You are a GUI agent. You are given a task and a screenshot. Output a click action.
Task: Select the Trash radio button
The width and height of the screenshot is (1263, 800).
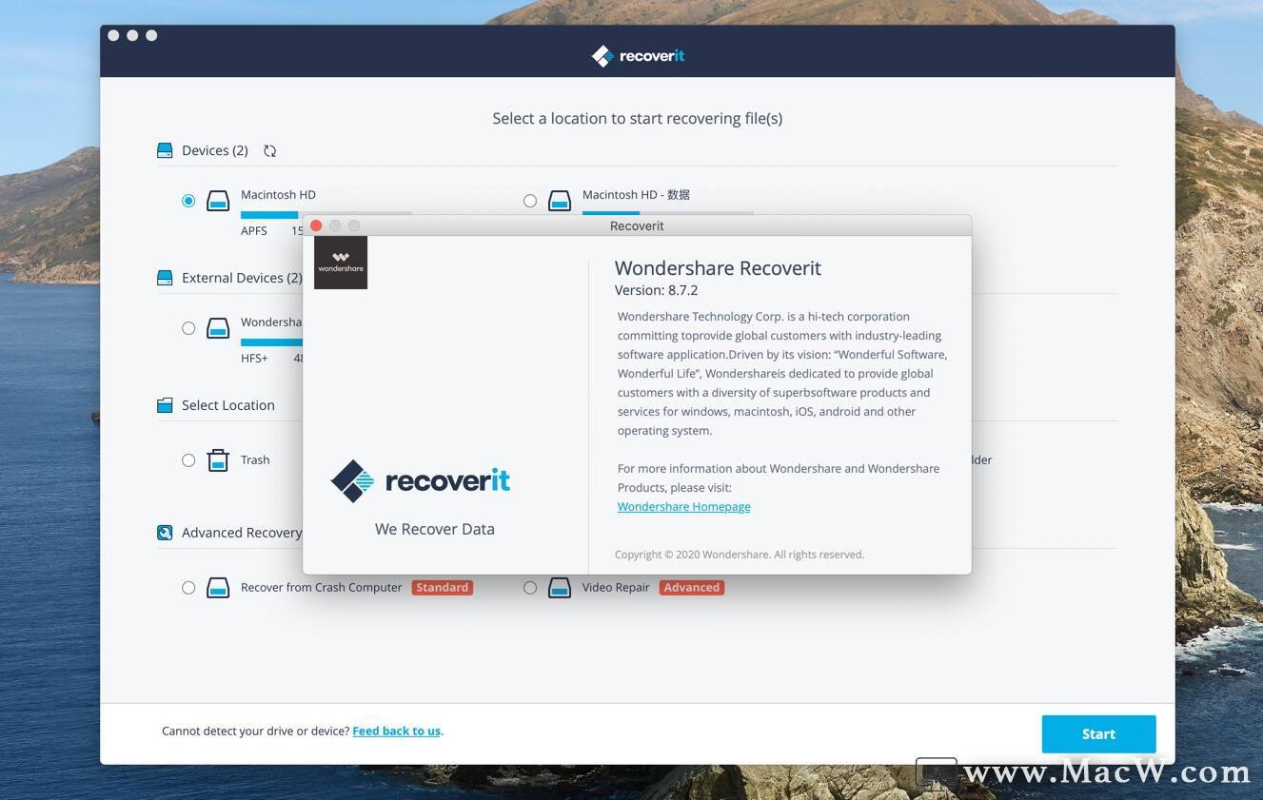[x=188, y=460]
